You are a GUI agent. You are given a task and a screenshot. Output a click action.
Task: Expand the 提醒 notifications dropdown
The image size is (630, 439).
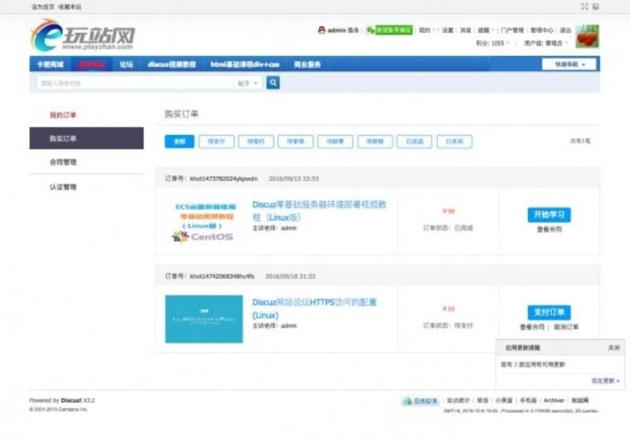pyautogui.click(x=486, y=30)
